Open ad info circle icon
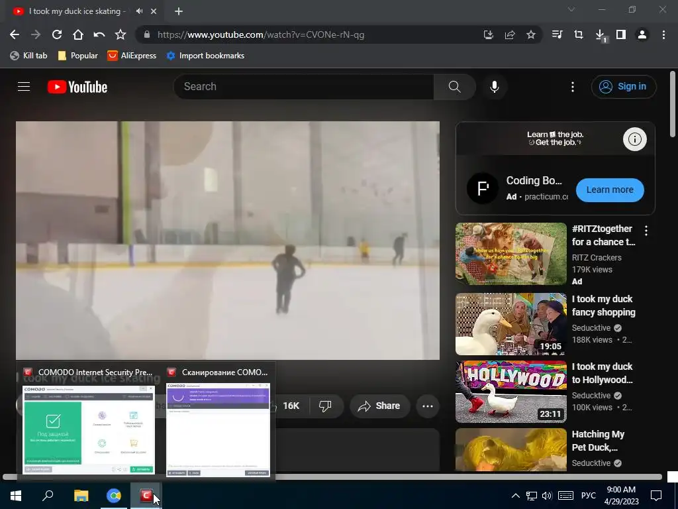This screenshot has width=678, height=509. pyautogui.click(x=634, y=139)
